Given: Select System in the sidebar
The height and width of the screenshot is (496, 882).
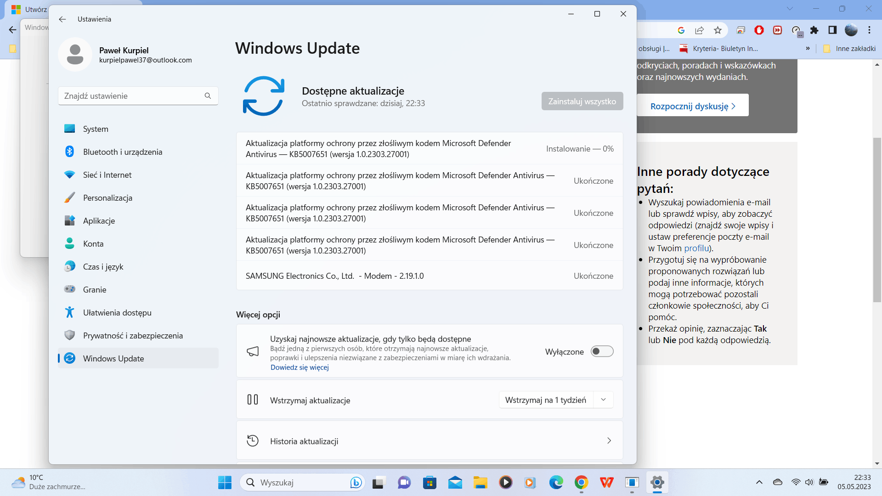Looking at the screenshot, I should [96, 129].
